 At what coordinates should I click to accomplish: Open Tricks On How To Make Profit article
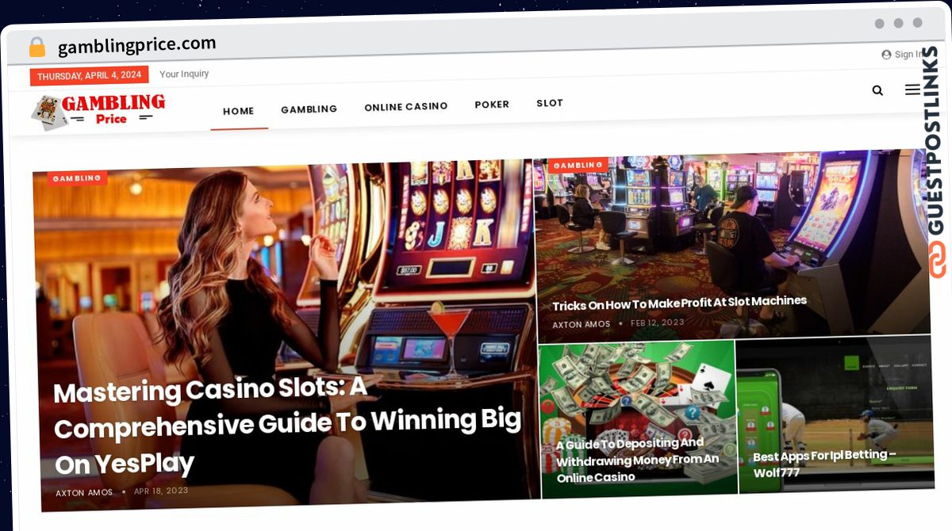coord(679,303)
